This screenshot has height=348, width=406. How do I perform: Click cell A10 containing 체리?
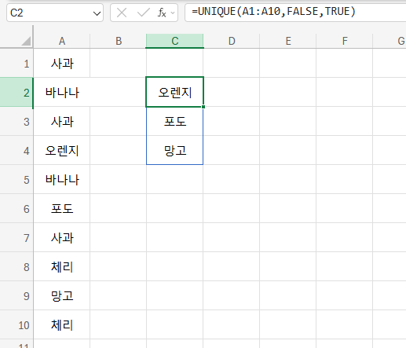[x=62, y=324]
